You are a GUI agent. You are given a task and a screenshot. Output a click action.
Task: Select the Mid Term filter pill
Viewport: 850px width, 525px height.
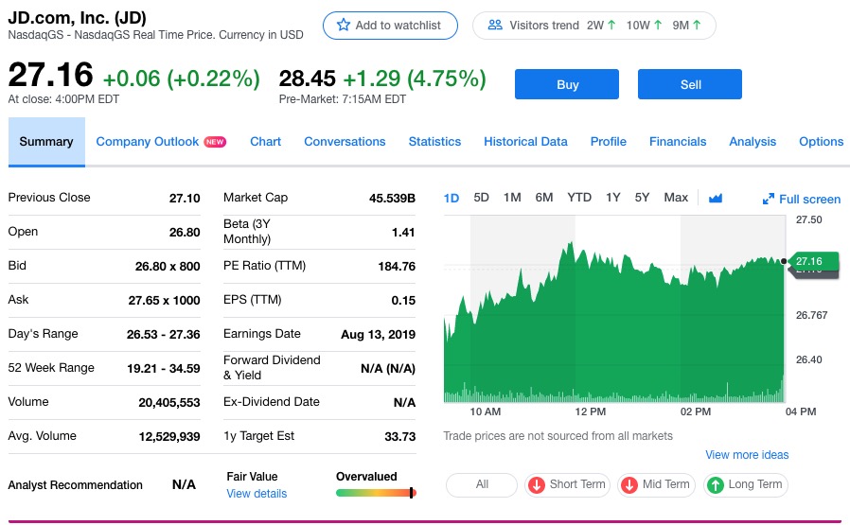[x=656, y=485]
